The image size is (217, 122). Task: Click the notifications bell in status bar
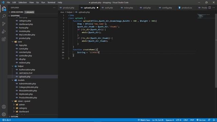pos(214,120)
